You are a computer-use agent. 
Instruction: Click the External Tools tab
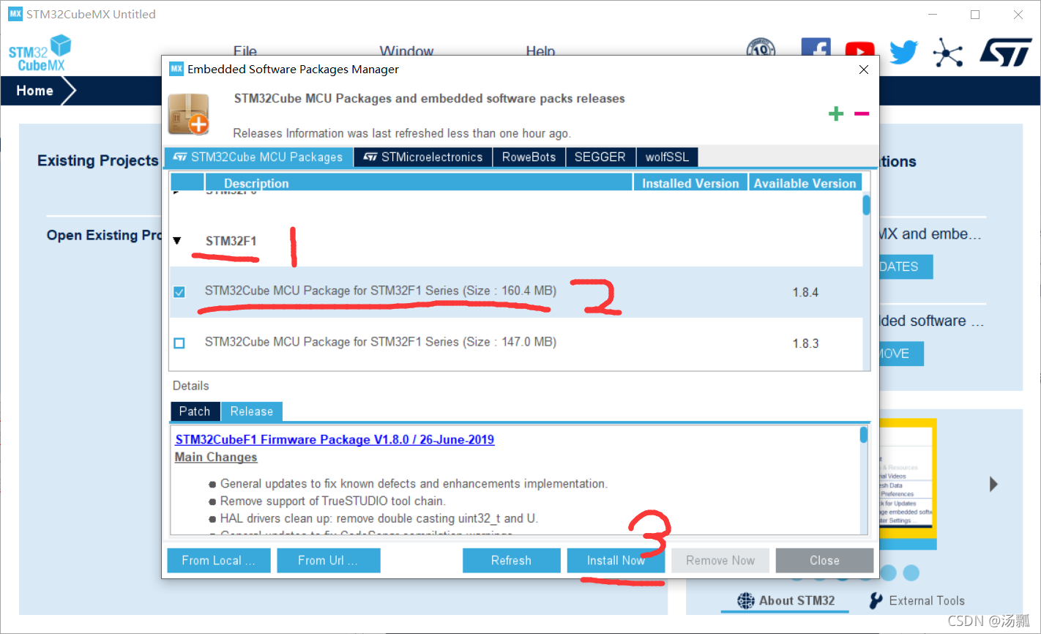pyautogui.click(x=917, y=601)
